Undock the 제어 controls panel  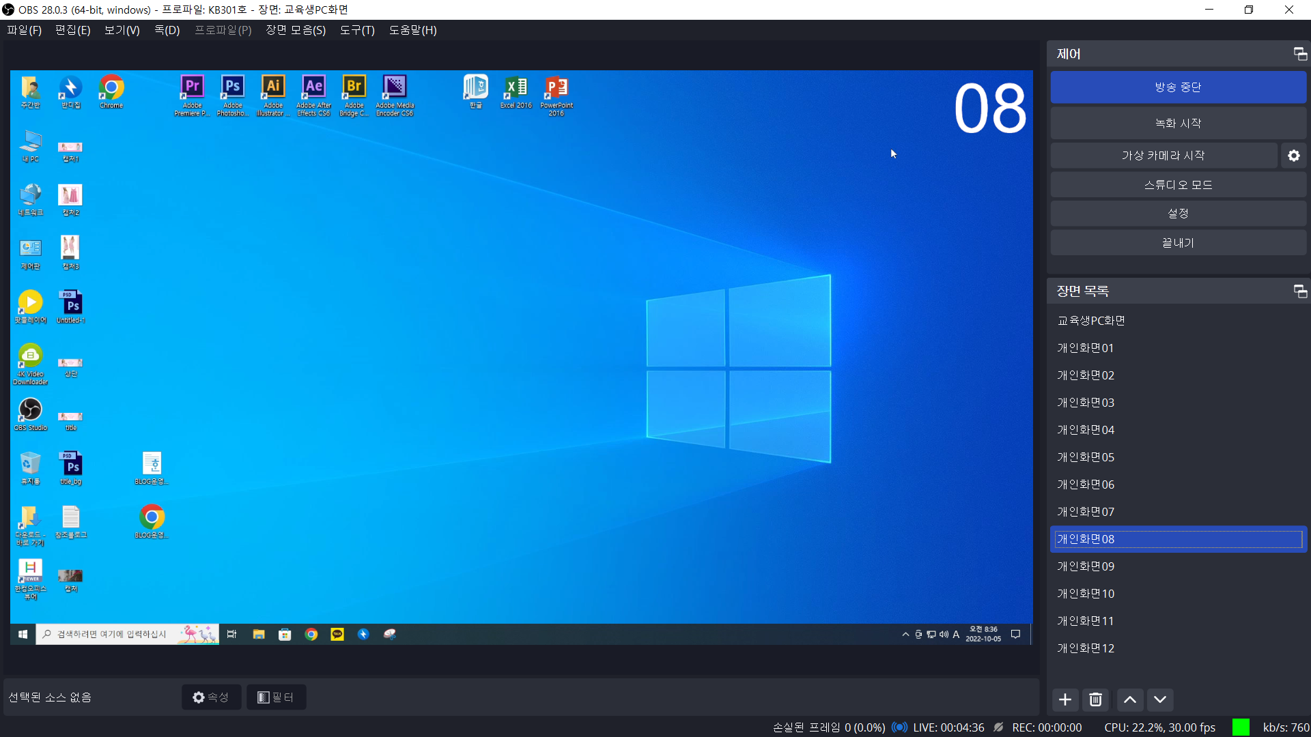coord(1300,54)
